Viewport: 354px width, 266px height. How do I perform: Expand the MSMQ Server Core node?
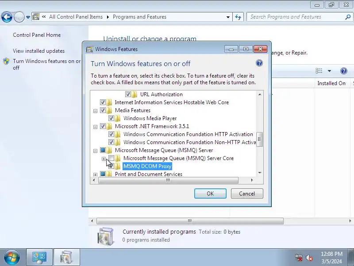[x=104, y=159]
